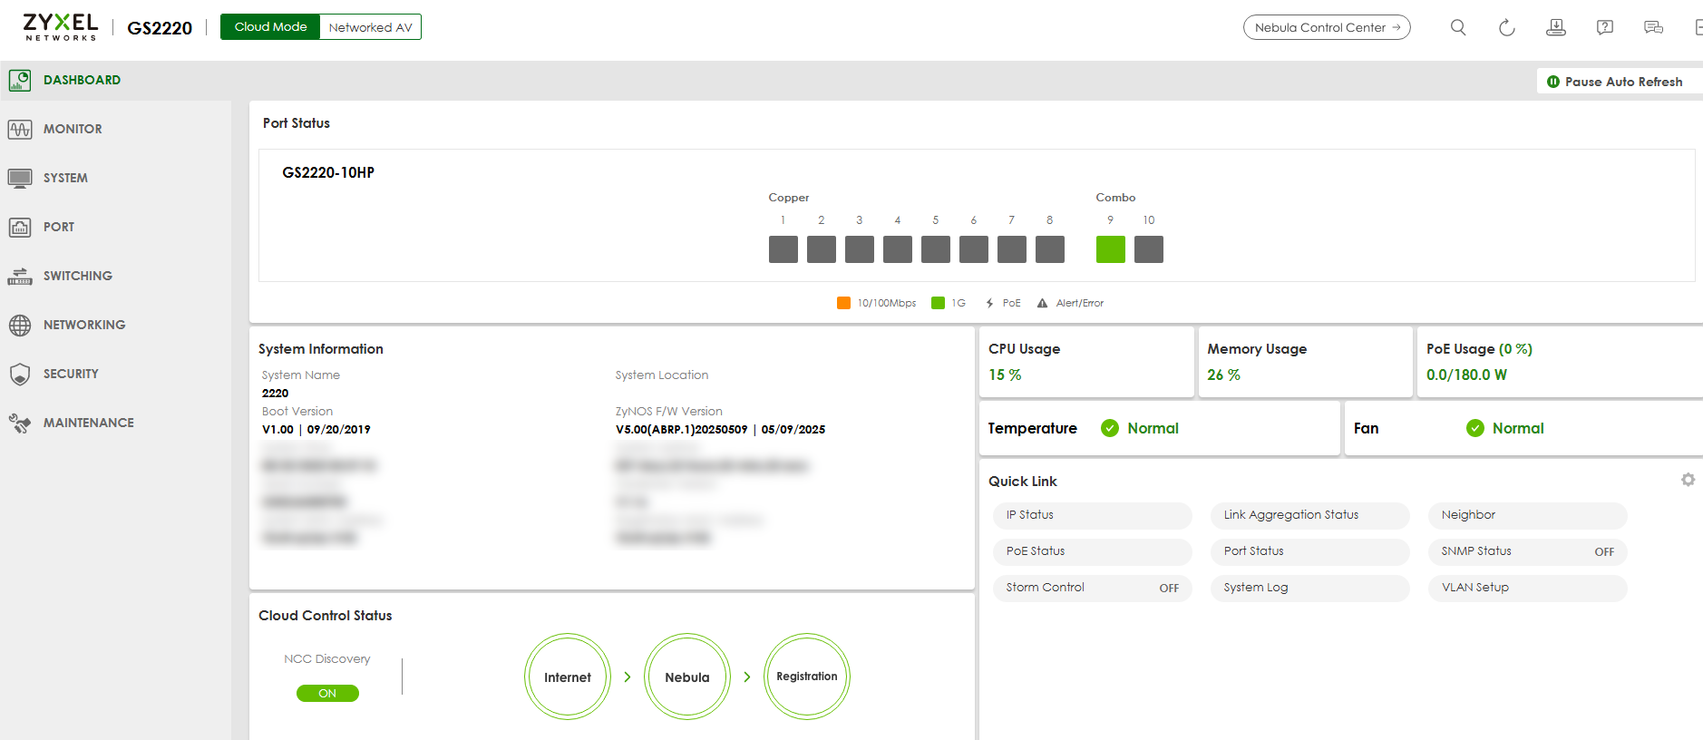Open Switching menu

(78, 277)
